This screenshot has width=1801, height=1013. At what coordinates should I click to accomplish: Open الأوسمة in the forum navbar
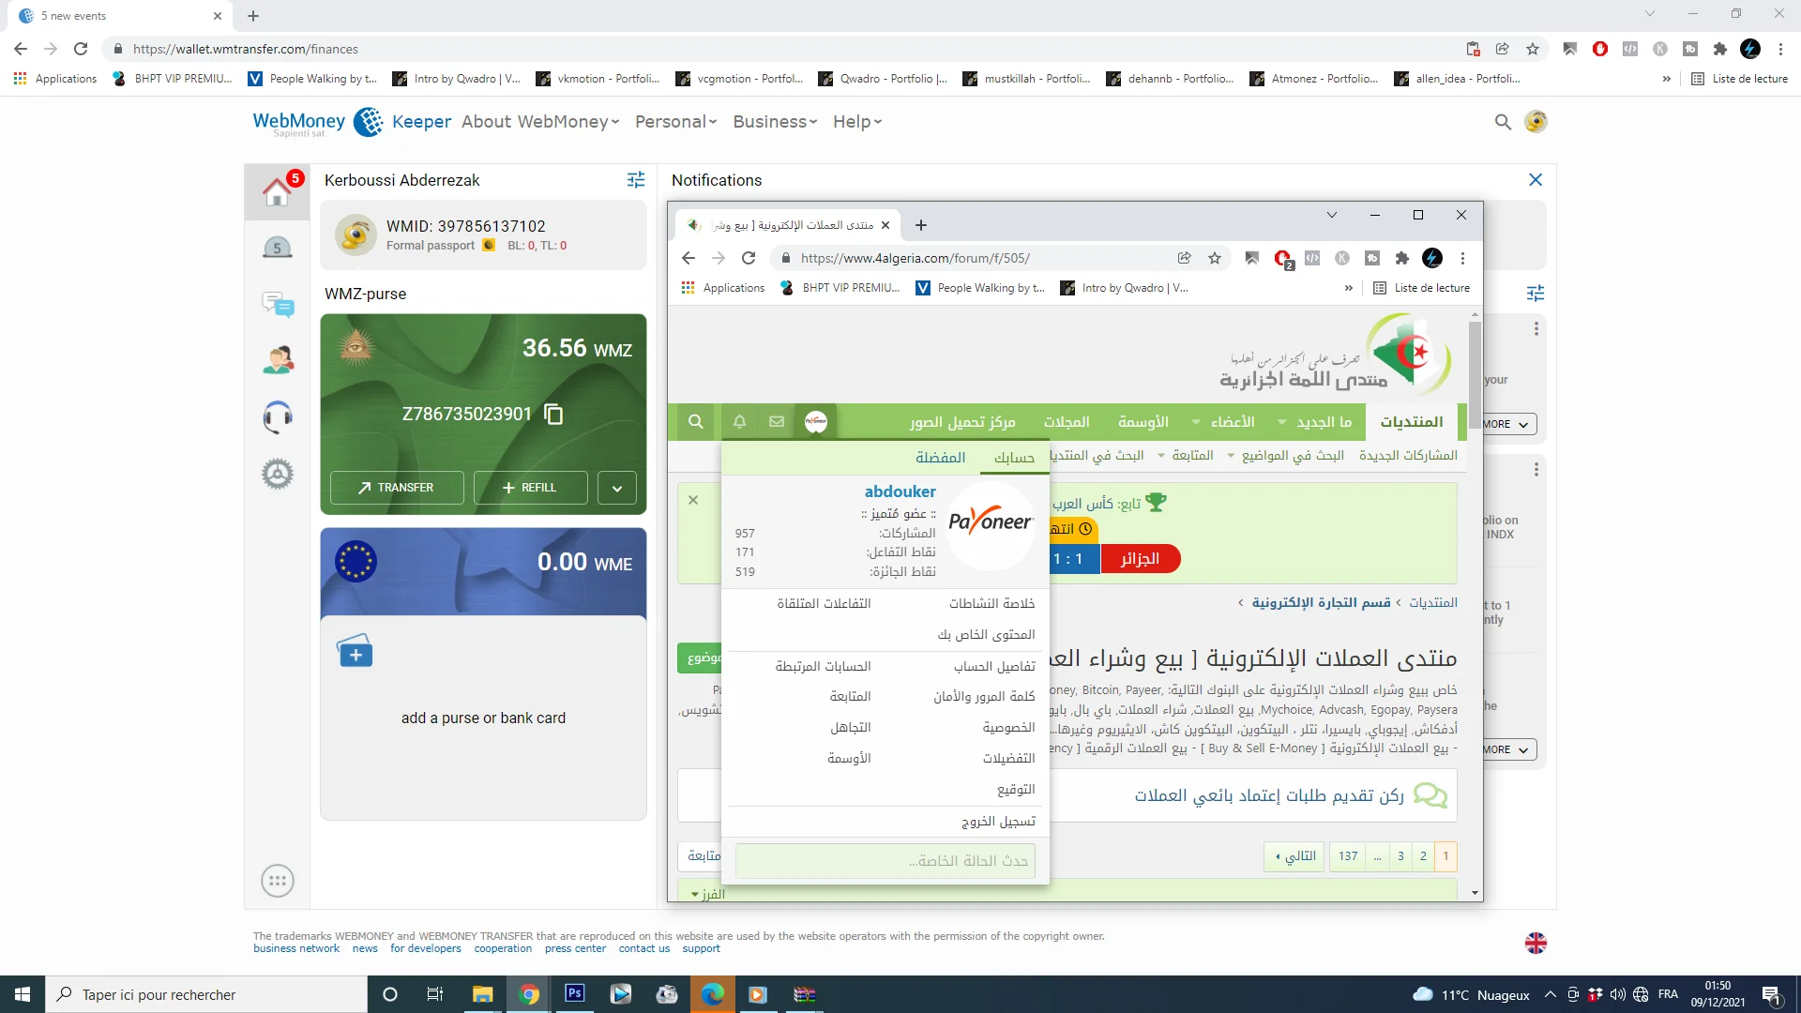(1143, 422)
